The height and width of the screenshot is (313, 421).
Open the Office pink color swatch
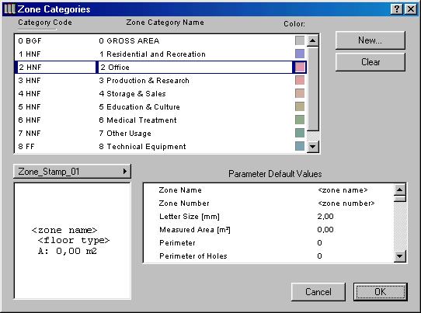(300, 67)
